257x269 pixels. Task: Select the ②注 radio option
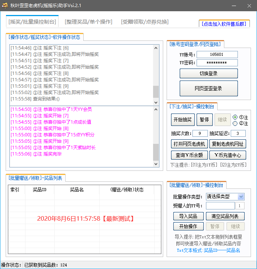(x=235, y=123)
